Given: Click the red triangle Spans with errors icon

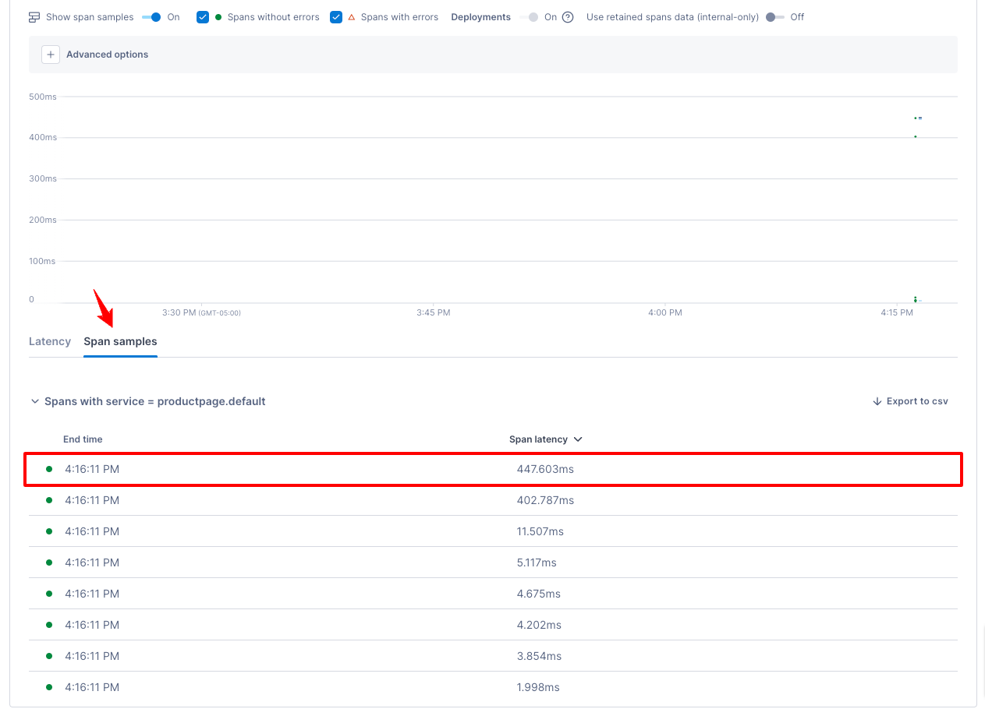Looking at the screenshot, I should click(352, 17).
